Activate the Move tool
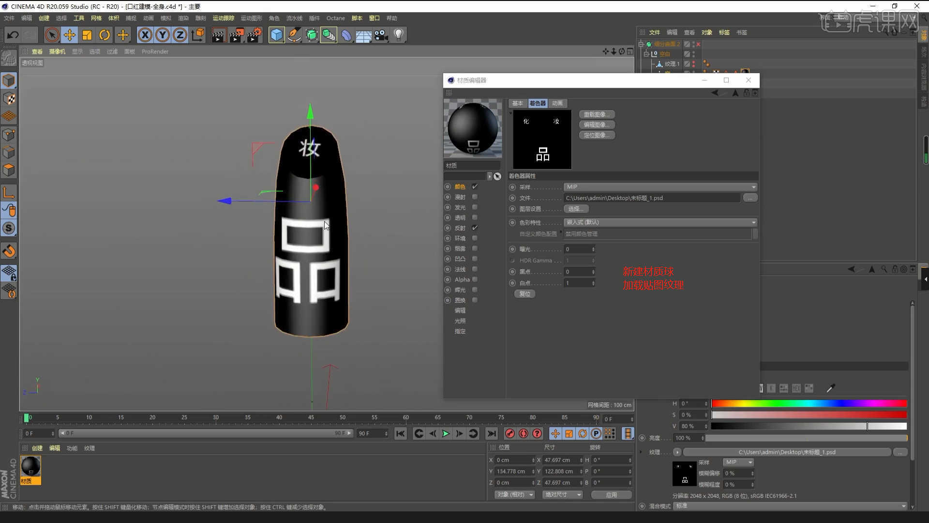This screenshot has height=523, width=929. click(70, 35)
